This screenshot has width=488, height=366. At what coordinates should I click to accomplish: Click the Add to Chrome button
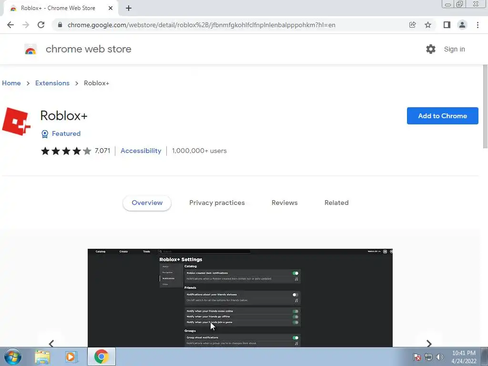442,116
